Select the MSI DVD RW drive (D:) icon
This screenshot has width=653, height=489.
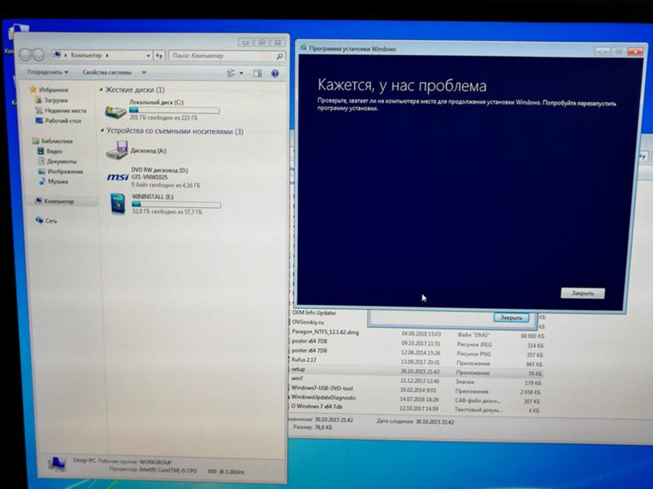click(118, 178)
